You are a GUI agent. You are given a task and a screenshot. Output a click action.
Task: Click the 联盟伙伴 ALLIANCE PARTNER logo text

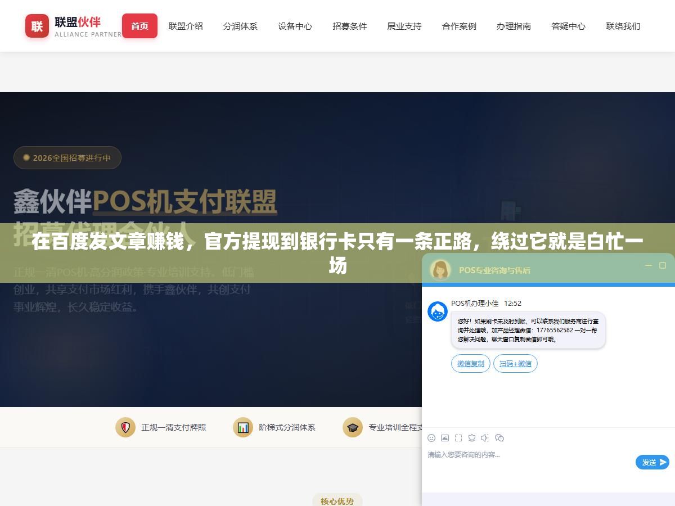click(x=88, y=26)
